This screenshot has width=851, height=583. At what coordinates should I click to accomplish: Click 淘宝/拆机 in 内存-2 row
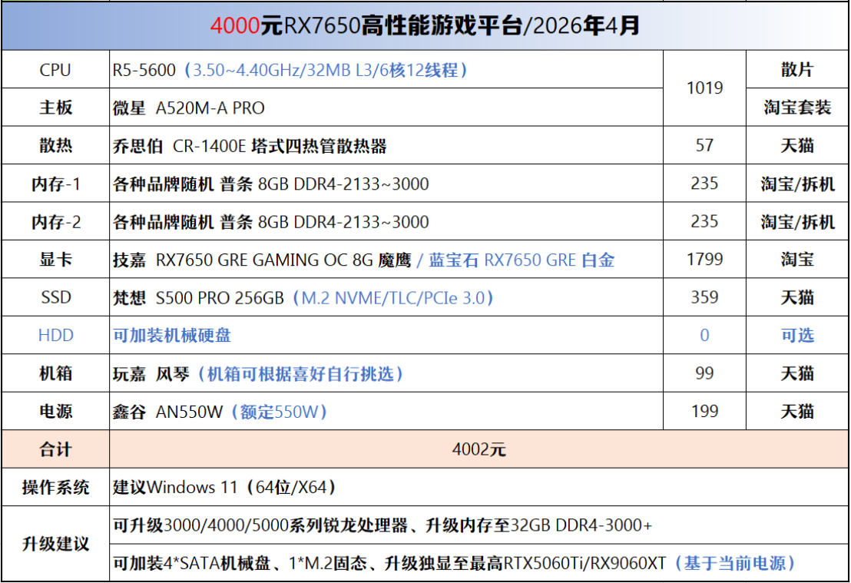coord(797,221)
